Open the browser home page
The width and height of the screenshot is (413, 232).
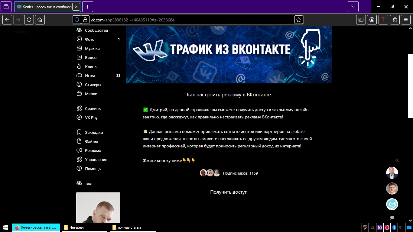(x=40, y=20)
